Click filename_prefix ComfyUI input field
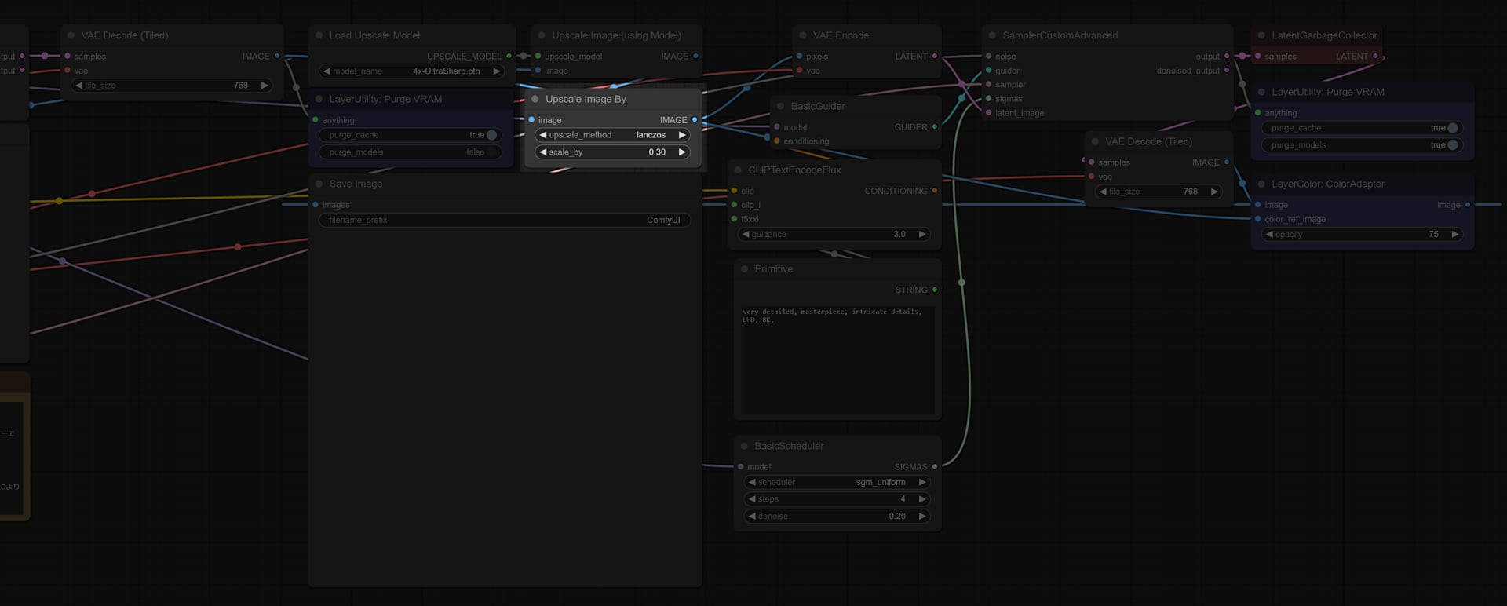 coord(505,220)
